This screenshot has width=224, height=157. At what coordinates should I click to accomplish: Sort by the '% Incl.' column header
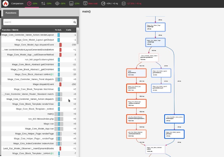coord(58,30)
